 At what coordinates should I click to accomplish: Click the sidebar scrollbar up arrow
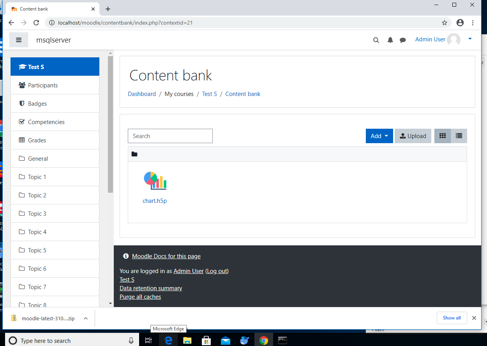coord(110,53)
